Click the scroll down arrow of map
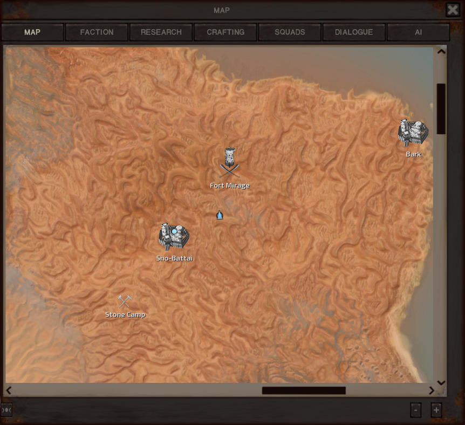 tap(441, 383)
